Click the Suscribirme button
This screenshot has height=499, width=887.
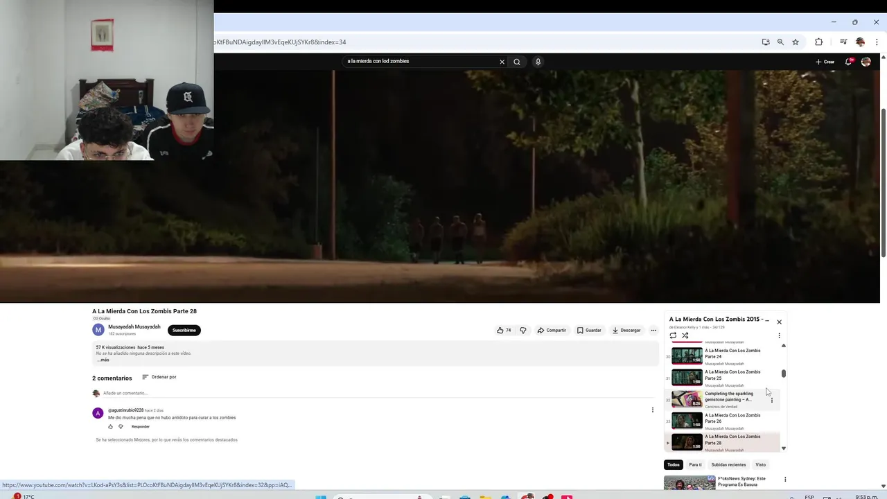pyautogui.click(x=184, y=331)
